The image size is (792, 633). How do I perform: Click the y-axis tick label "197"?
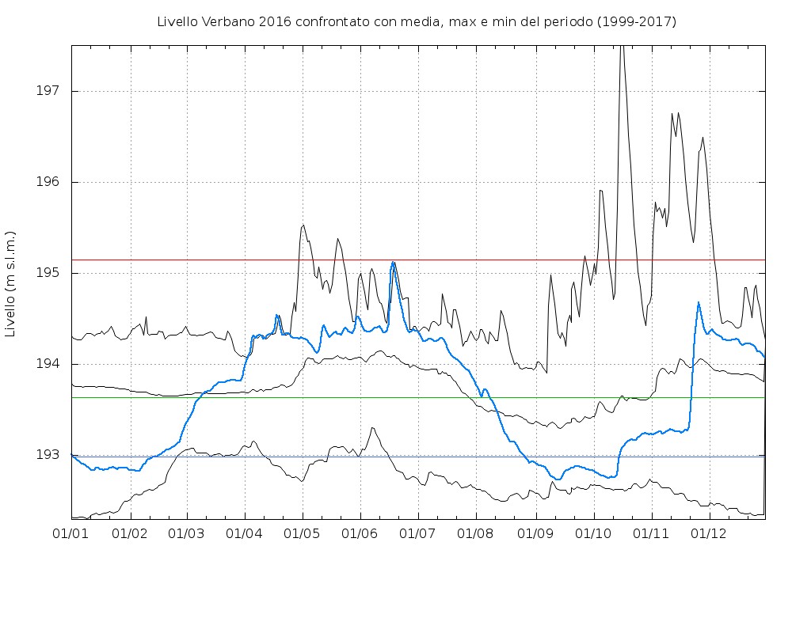48,91
